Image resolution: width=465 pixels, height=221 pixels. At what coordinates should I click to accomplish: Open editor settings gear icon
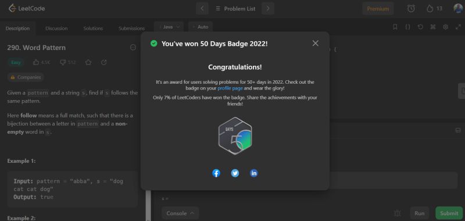[x=445, y=27]
